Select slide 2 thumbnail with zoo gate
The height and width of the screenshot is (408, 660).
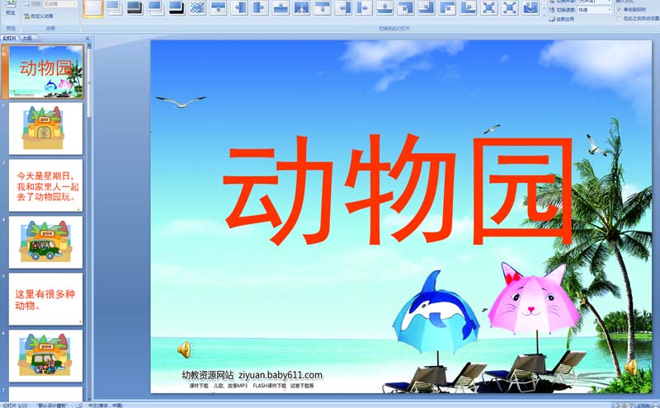(46, 129)
